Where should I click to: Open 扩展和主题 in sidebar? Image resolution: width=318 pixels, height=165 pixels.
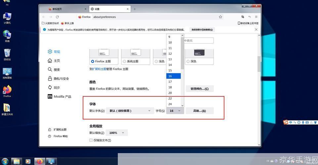57,129
